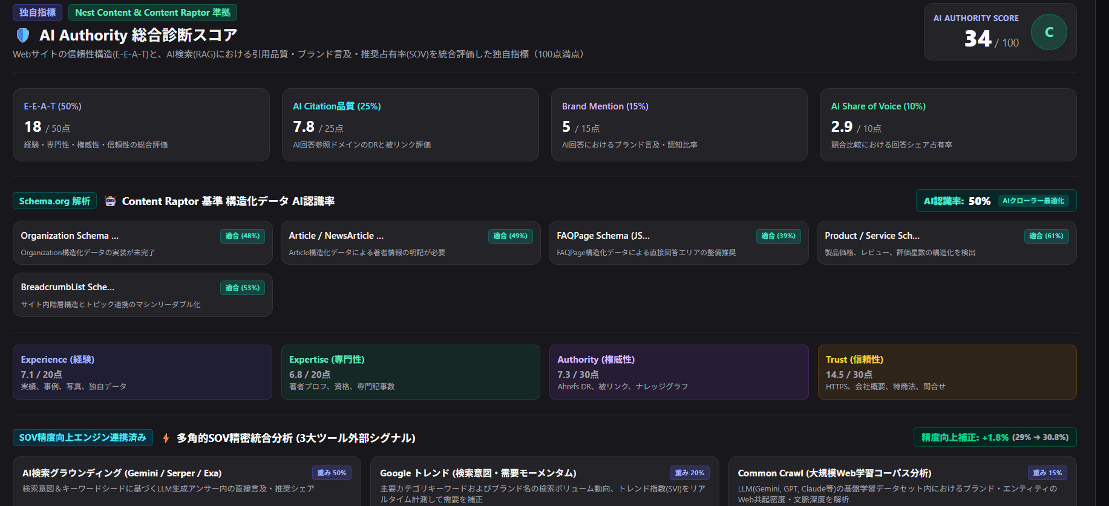
Task: Click the shield icon beside AI Authority title
Action: pyautogui.click(x=23, y=35)
